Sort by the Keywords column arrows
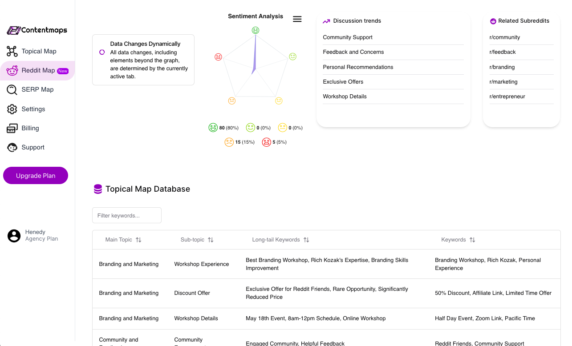572x346 pixels. 472,240
